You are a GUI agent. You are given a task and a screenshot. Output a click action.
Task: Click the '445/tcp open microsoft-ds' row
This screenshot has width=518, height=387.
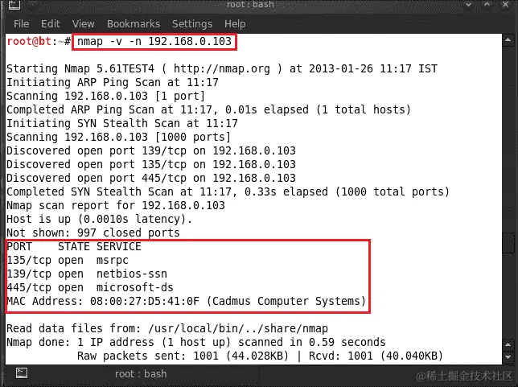(x=90, y=287)
